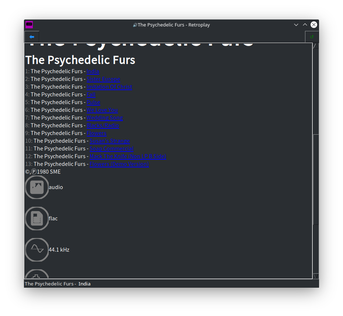Play track 9, Flowers
343x316 pixels.
(x=97, y=133)
